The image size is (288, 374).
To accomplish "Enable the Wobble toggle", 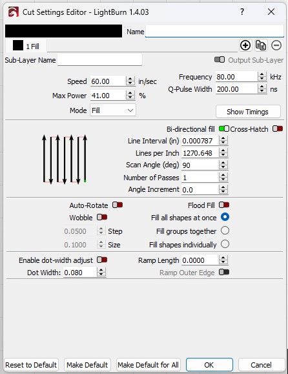I will 102,217.
